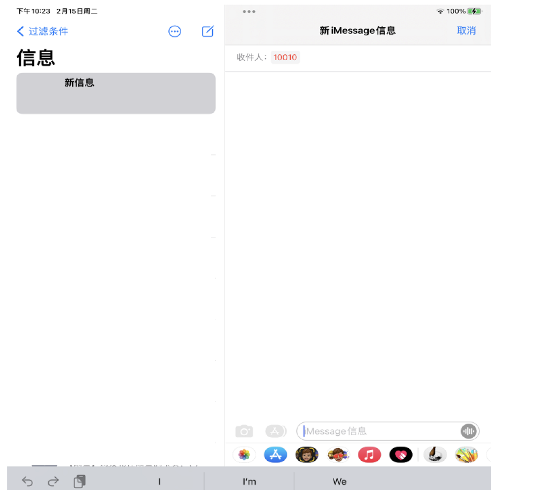
Task: Choose the "I" keyboard suggestion
Action: click(x=159, y=481)
